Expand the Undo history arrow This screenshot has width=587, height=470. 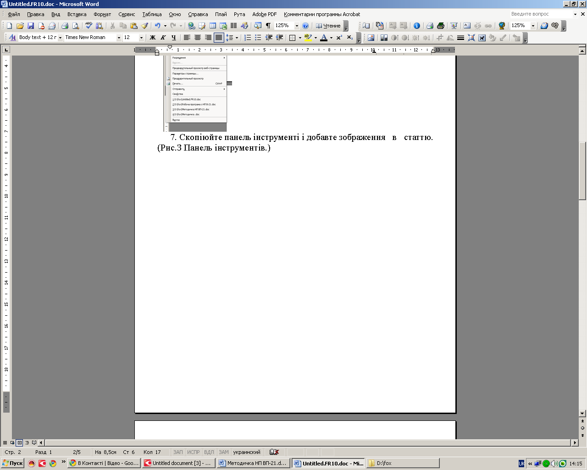tap(165, 26)
